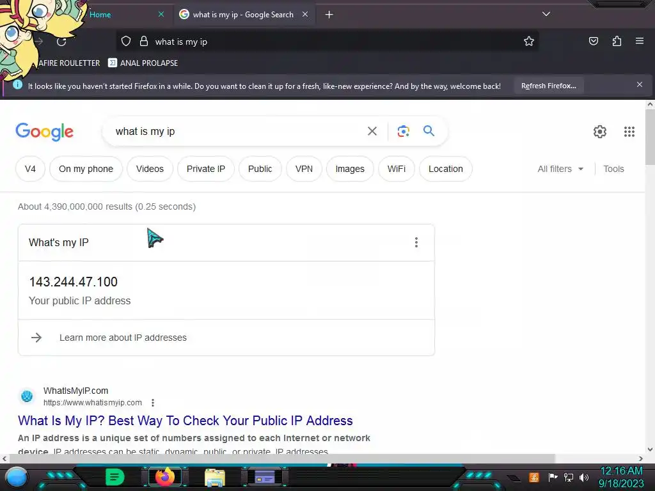Click the scroll up arrow

[x=650, y=104]
